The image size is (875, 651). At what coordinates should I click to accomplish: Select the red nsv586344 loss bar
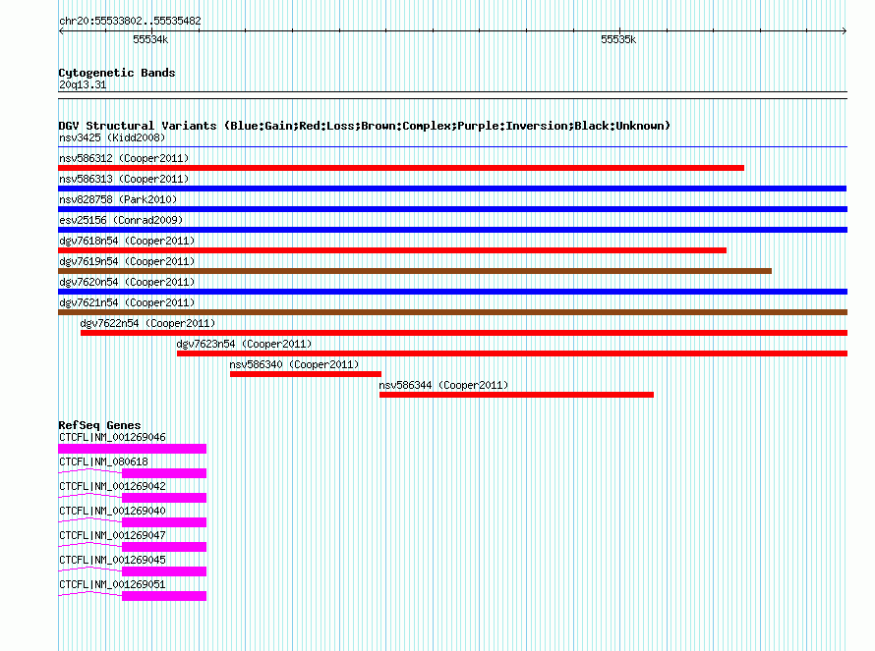pyautogui.click(x=517, y=395)
